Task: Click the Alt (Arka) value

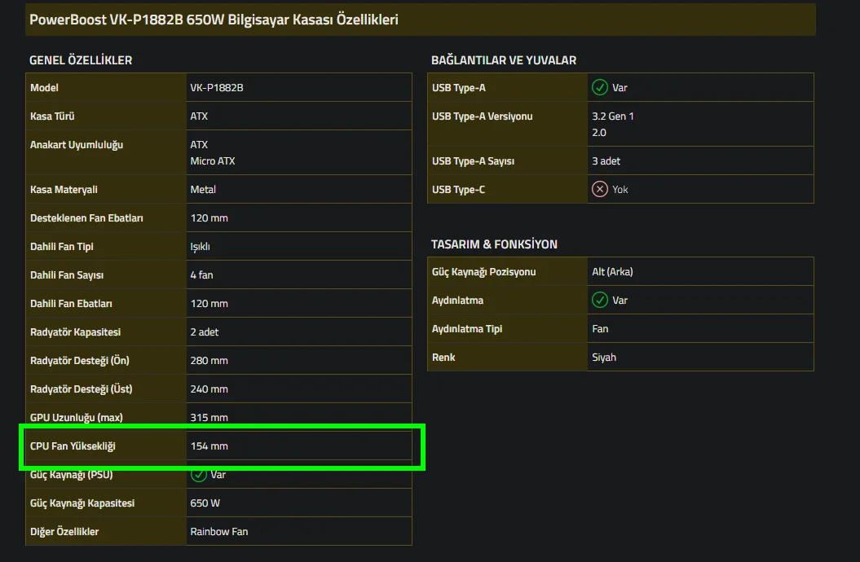Action: 612,272
